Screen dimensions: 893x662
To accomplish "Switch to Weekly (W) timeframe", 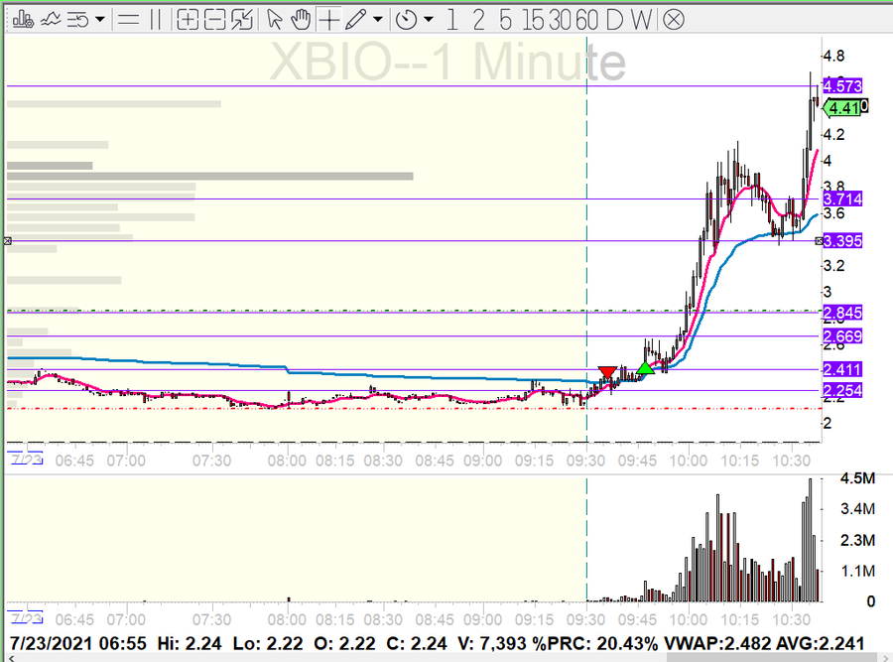I will tap(642, 20).
